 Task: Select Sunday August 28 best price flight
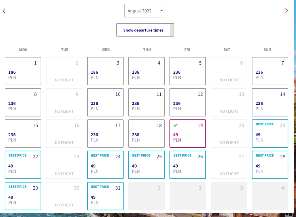(270, 165)
